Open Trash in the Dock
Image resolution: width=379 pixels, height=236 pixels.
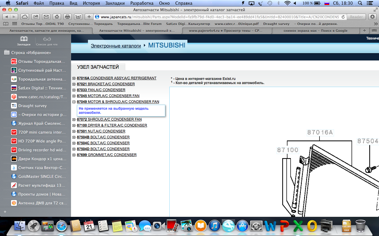360,226
